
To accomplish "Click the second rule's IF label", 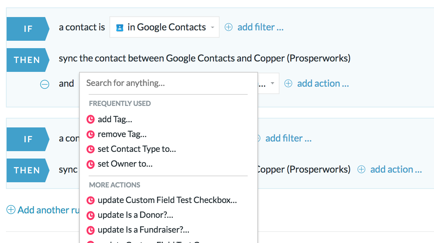I will [x=28, y=139].
